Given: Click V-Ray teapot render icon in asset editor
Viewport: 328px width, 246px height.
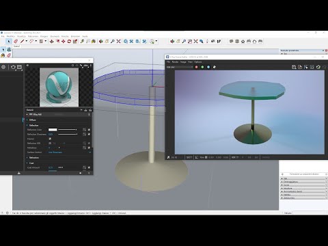Looking at the screenshot, I should click(x=13, y=67).
